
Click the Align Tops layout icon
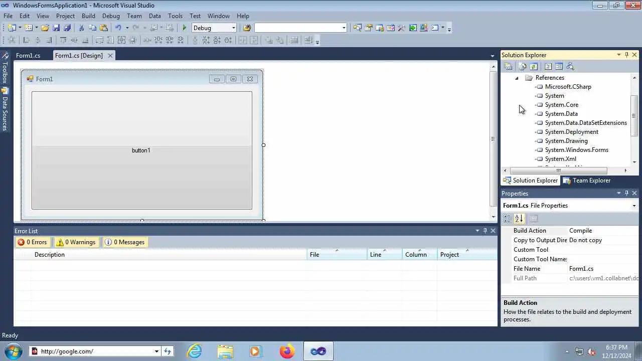(x=63, y=41)
